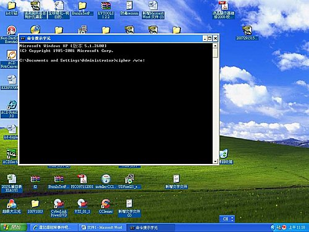Viewport: 309px width, 232px height.
Task: Close the Command Prompt window
Action: pyautogui.click(x=215, y=38)
